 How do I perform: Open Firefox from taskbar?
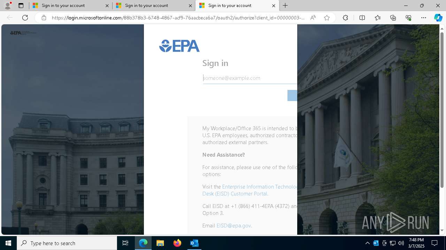point(177,243)
